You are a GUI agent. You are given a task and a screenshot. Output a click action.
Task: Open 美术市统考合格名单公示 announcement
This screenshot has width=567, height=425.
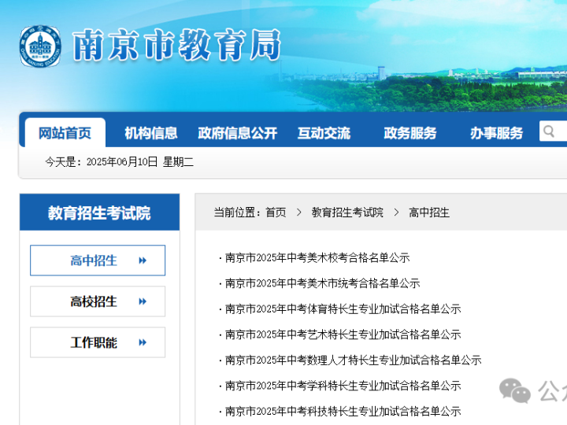click(x=322, y=283)
